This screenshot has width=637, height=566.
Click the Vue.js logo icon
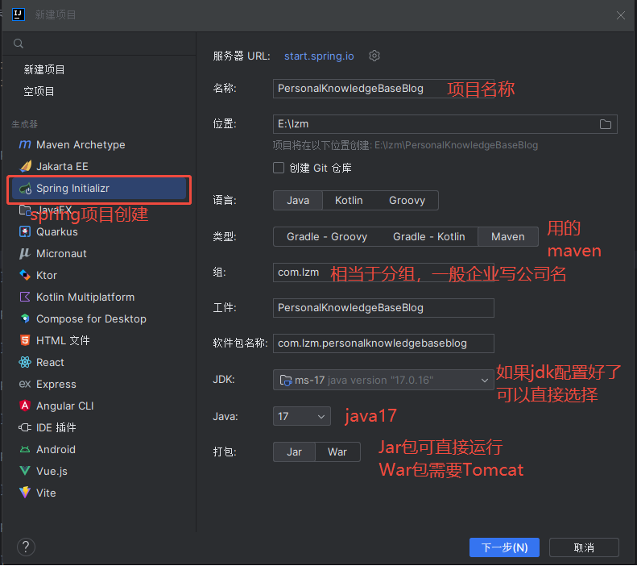pos(25,471)
